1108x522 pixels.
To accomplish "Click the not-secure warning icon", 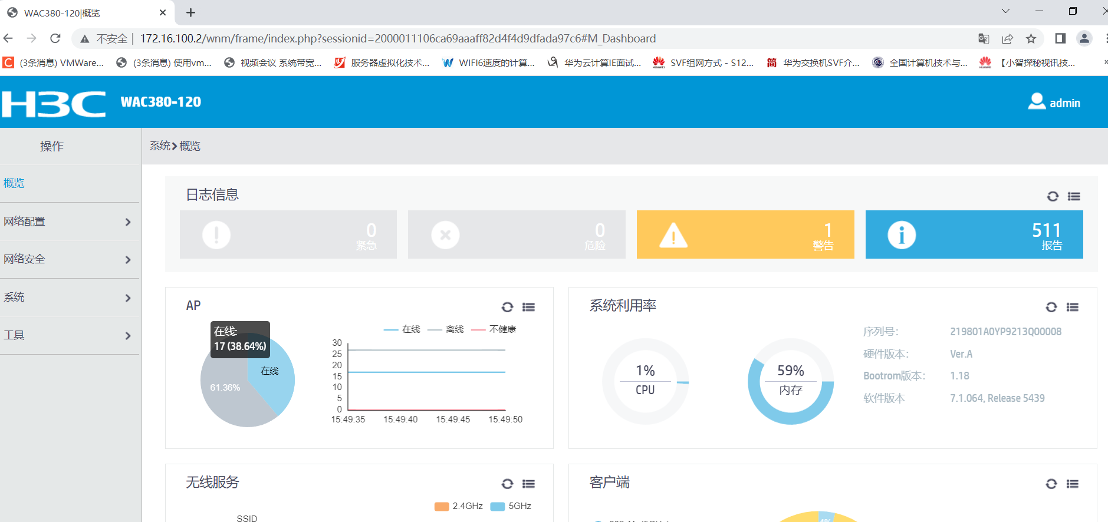I will pos(85,39).
